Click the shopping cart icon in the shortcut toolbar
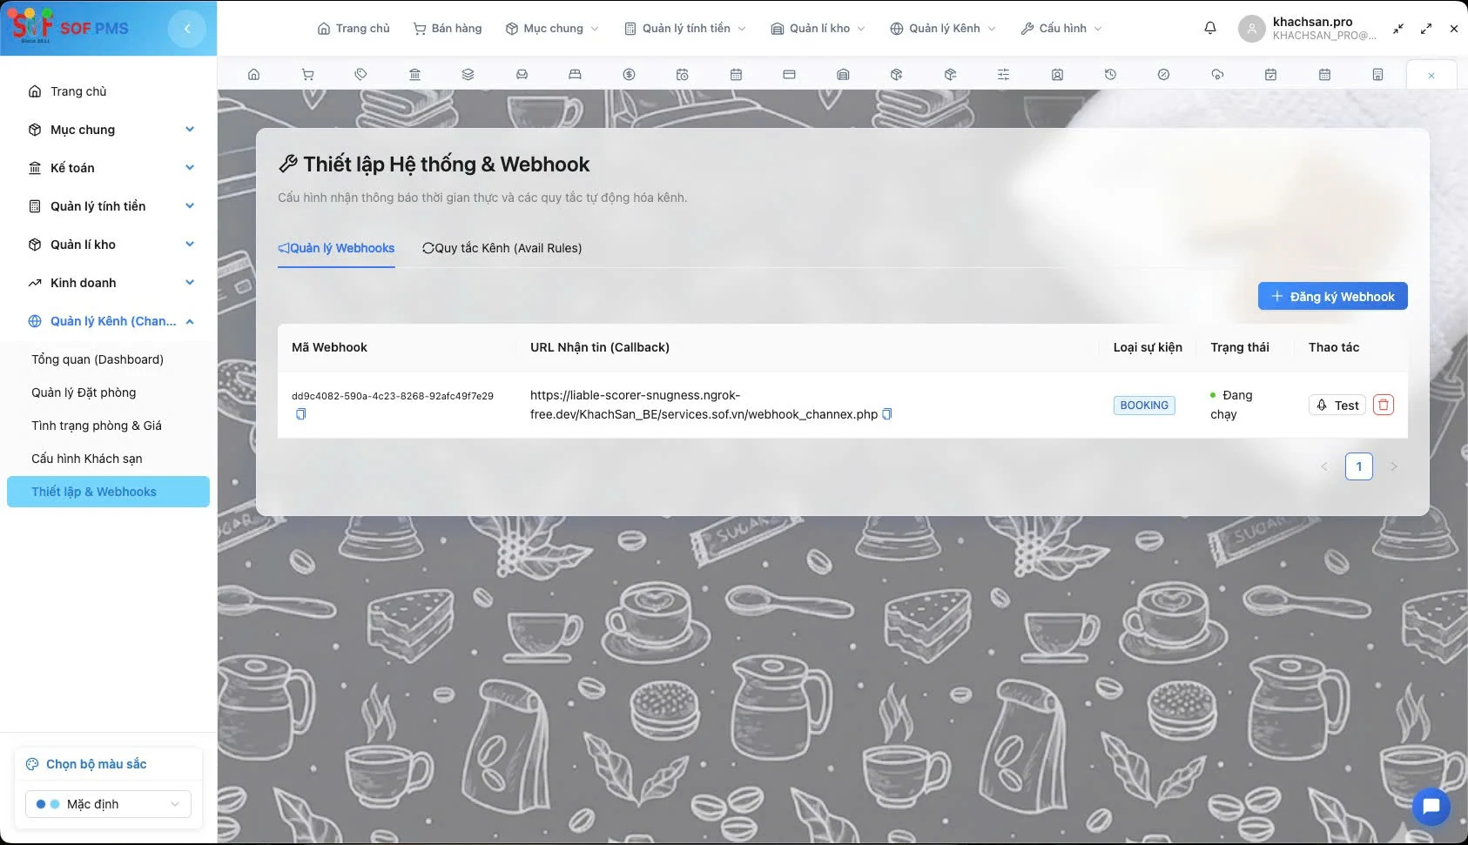This screenshot has width=1468, height=845. point(307,75)
